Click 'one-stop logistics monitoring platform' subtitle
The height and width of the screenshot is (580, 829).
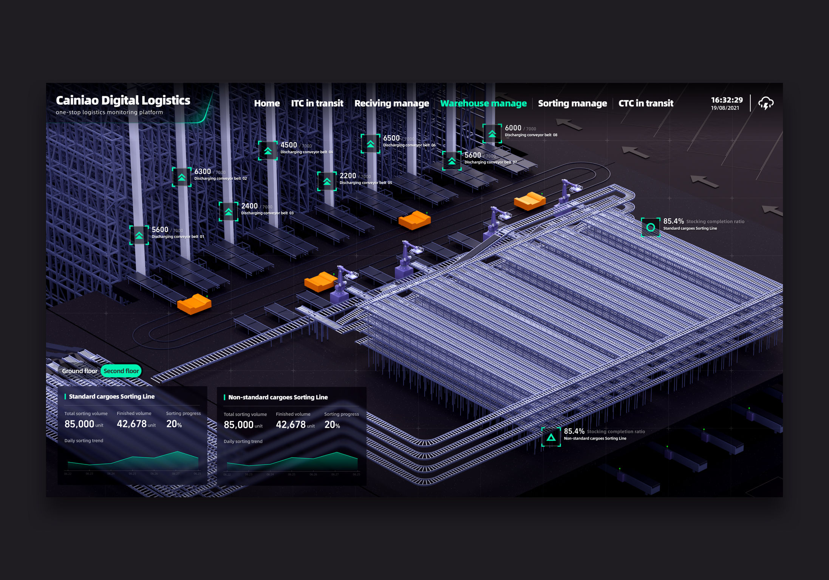[109, 112]
